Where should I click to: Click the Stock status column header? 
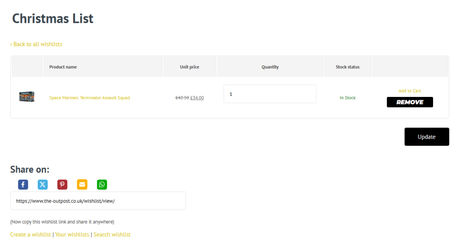(x=347, y=67)
